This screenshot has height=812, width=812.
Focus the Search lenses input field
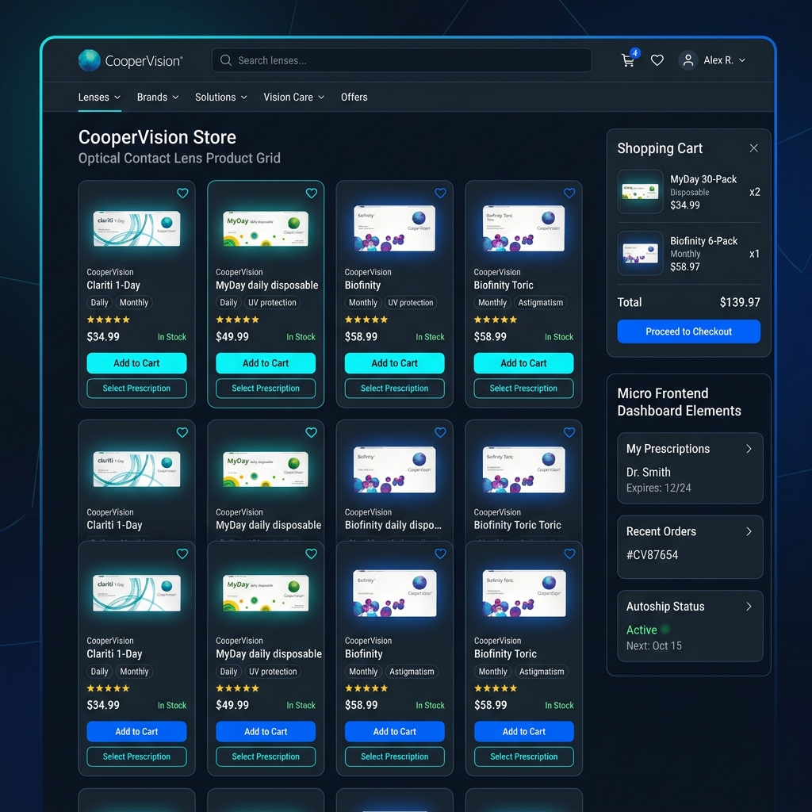click(401, 60)
